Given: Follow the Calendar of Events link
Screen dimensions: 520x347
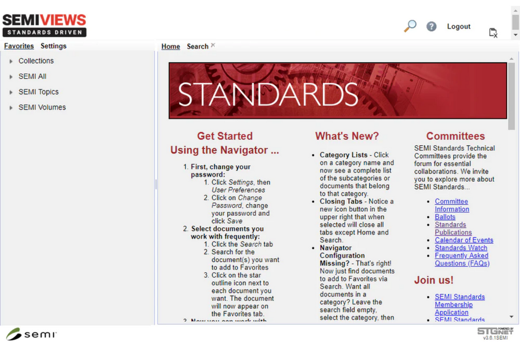Looking at the screenshot, I should pos(464,240).
